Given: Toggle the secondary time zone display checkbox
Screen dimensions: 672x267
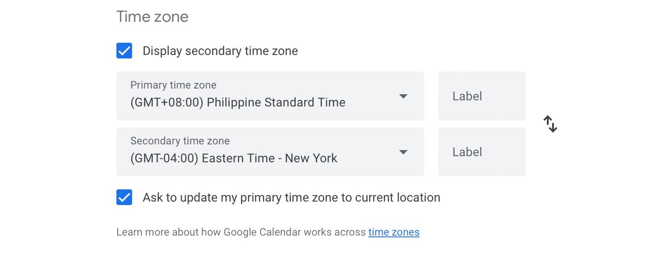Looking at the screenshot, I should (124, 51).
